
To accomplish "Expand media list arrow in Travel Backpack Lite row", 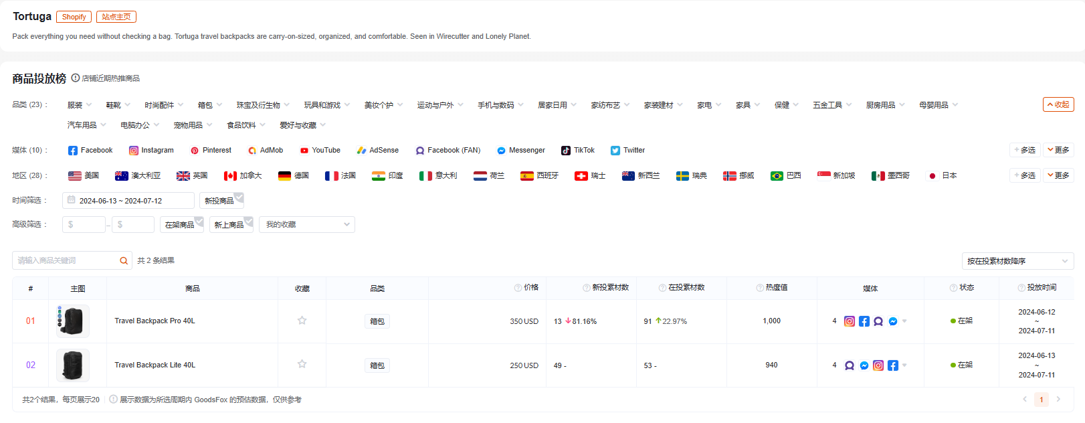I will (904, 365).
